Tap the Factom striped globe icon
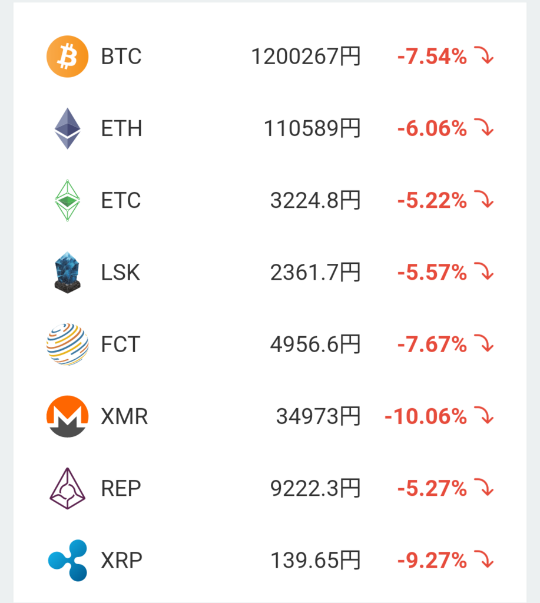 67,344
